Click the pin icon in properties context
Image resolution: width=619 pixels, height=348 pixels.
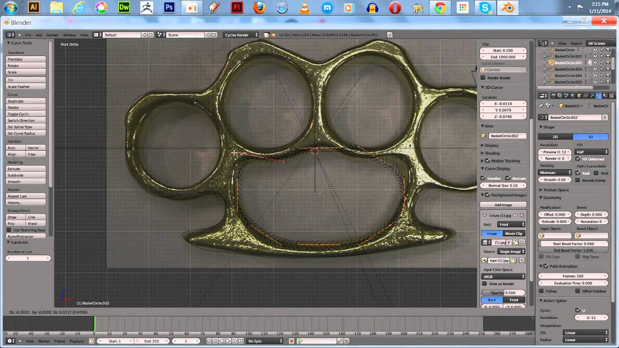[541, 106]
